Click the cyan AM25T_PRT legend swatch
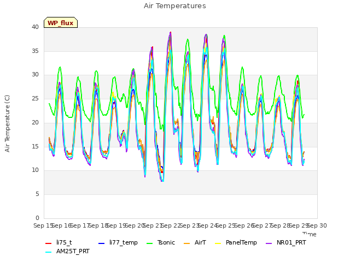Screen dimensions: 350x262 (x=49, y=252)
